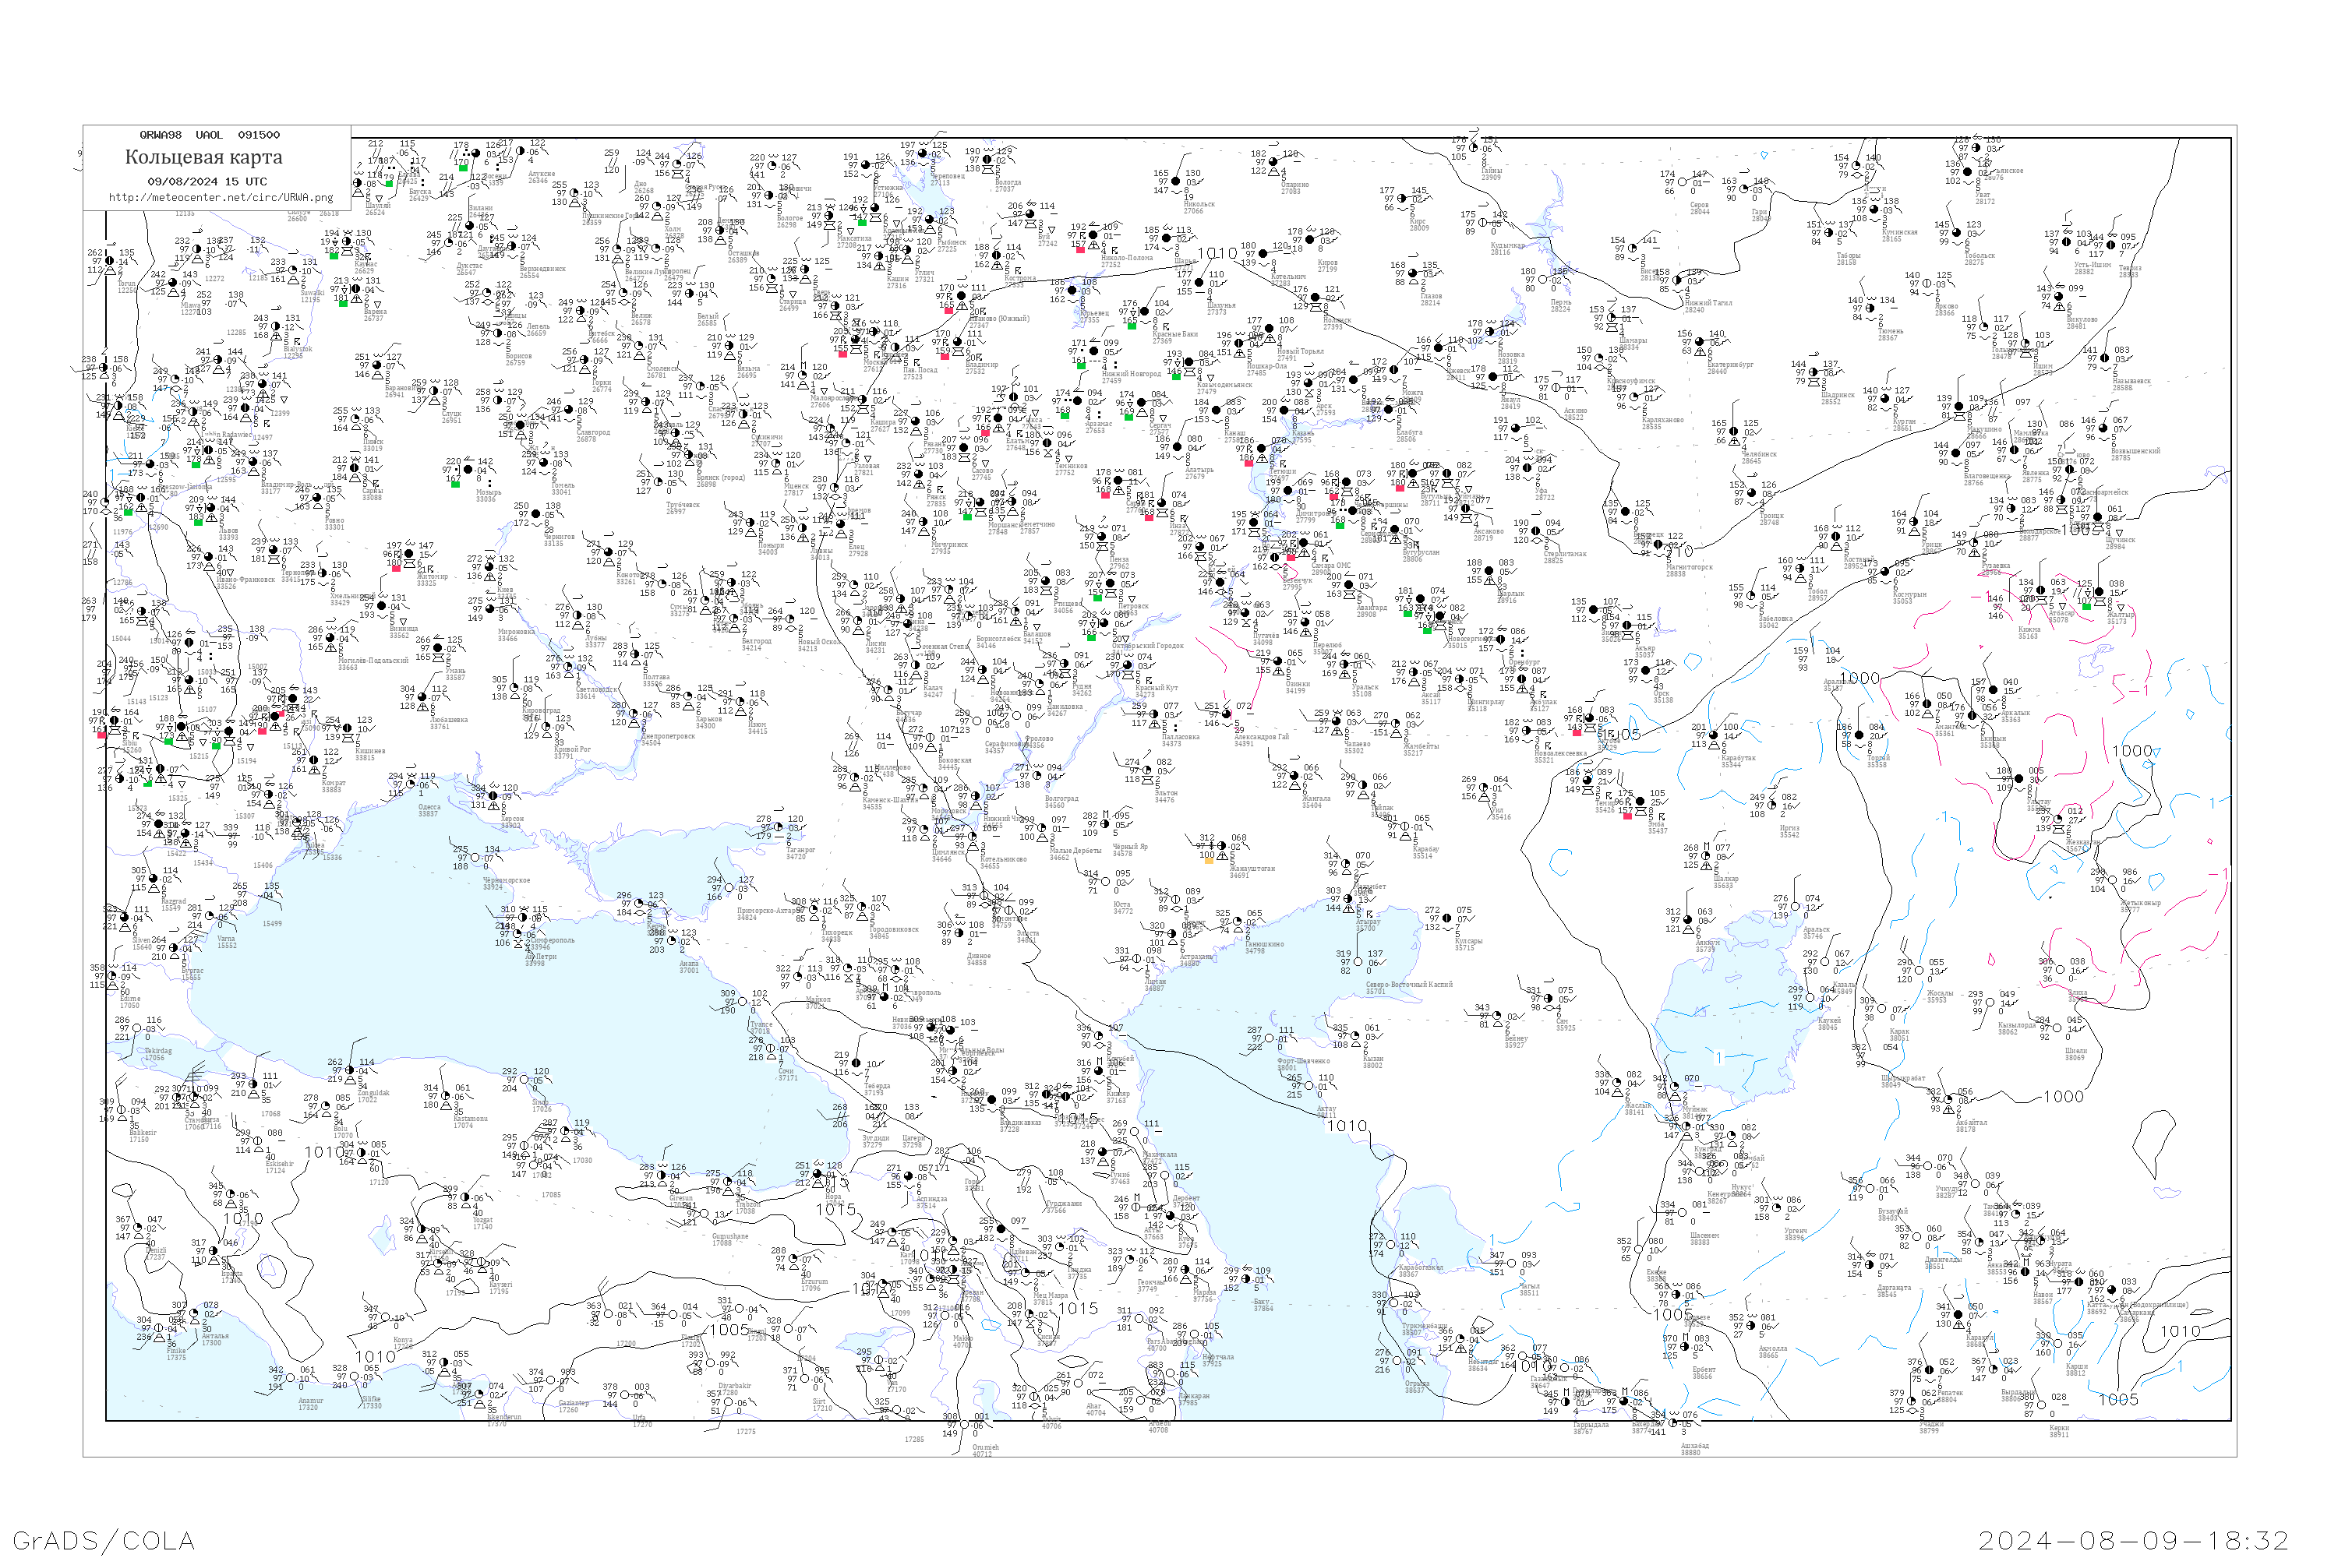Click the 1000 isobar label near Аралколь
This screenshot has height=1558, width=2338.
(x=1859, y=678)
